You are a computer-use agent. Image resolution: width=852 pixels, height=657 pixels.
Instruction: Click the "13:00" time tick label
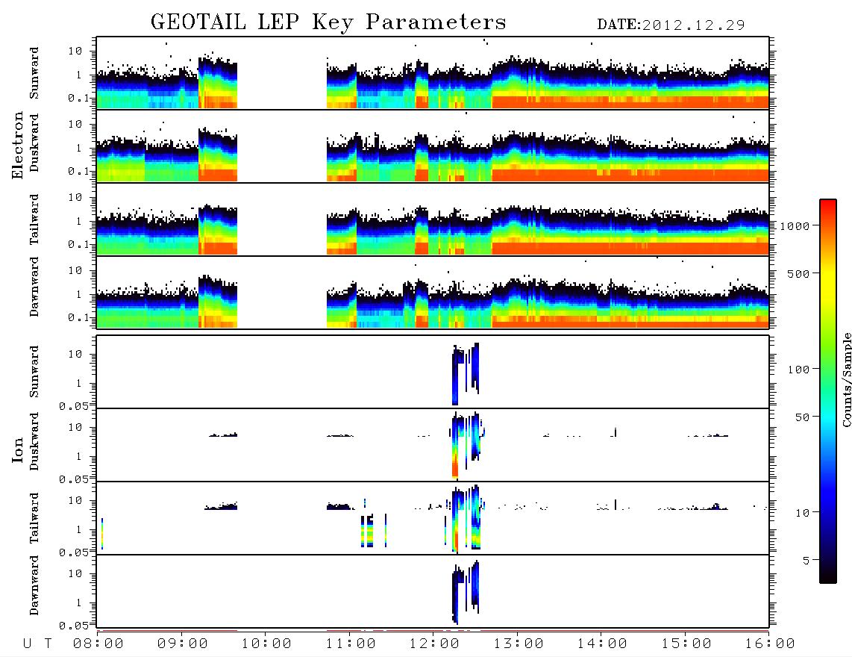tap(519, 644)
